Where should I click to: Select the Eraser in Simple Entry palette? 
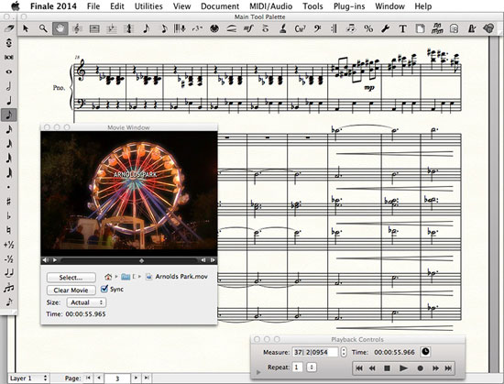point(8,28)
